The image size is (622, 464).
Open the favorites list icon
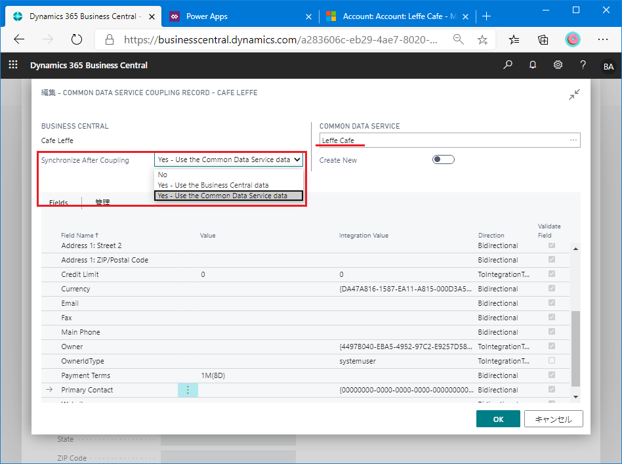click(514, 39)
